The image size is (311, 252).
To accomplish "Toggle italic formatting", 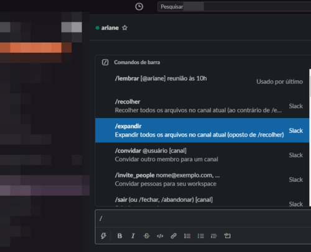I will [133, 236].
